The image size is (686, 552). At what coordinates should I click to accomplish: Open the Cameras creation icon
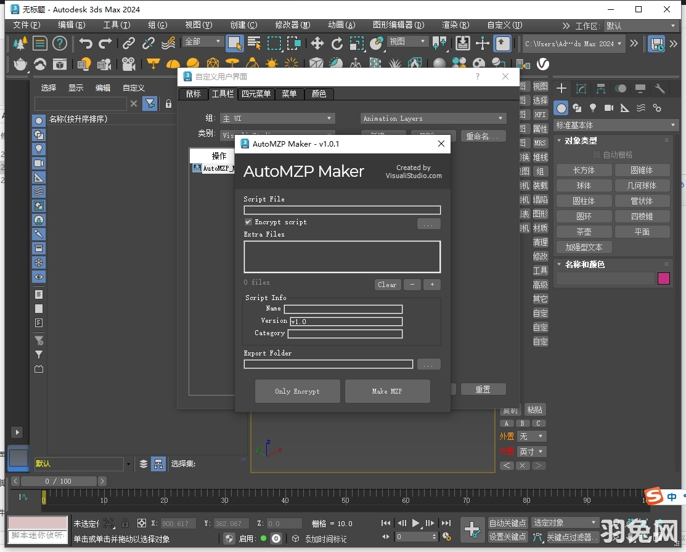point(610,108)
